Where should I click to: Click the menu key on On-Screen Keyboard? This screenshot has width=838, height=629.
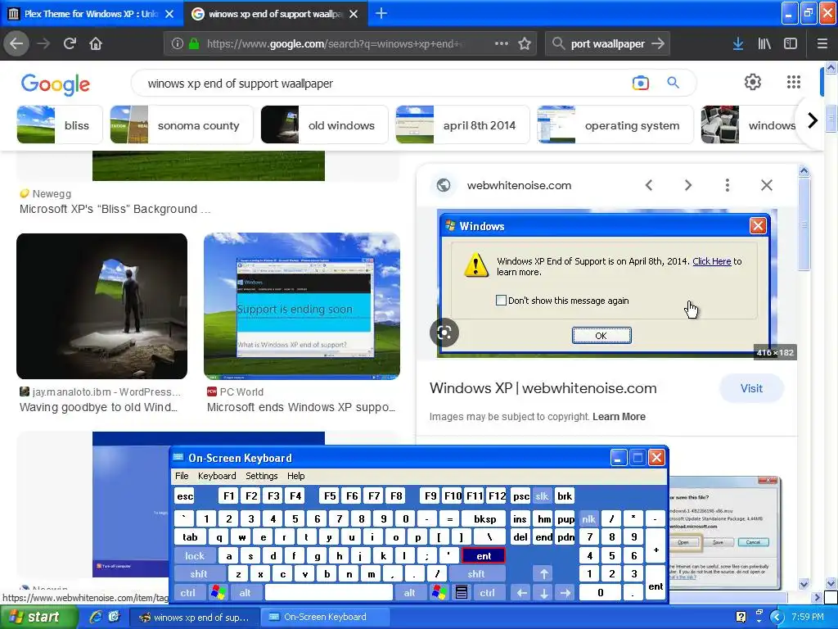tap(462, 593)
